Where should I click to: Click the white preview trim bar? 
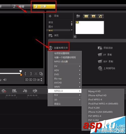click(x=10, y=73)
